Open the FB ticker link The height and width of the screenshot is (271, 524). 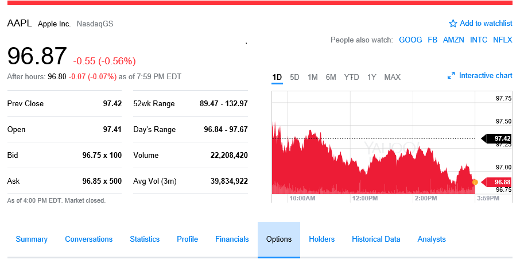coord(432,40)
